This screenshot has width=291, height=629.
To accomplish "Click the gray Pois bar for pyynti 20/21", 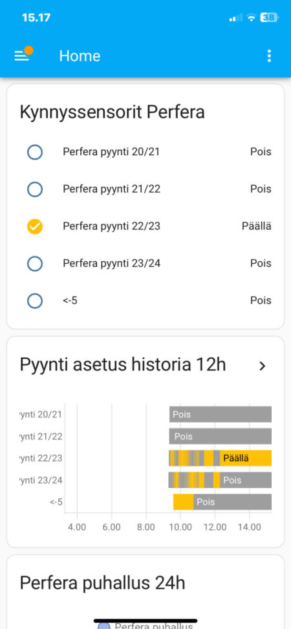I will (221, 414).
